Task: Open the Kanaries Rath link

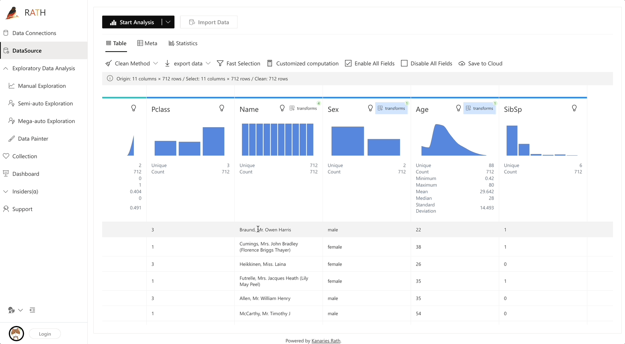Action: tap(326, 341)
